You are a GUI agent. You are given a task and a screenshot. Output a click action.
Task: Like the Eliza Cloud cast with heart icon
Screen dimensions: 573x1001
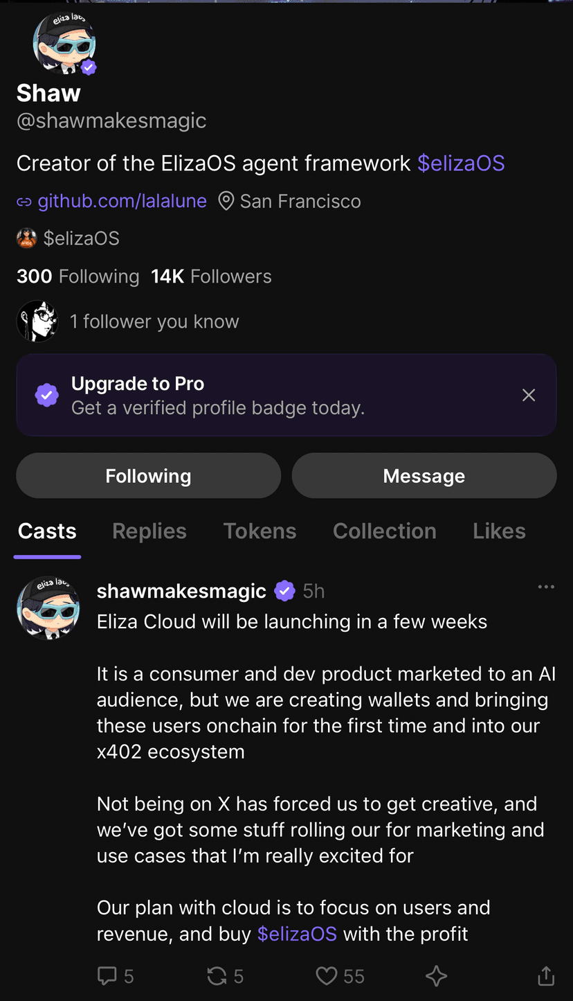pyautogui.click(x=326, y=976)
